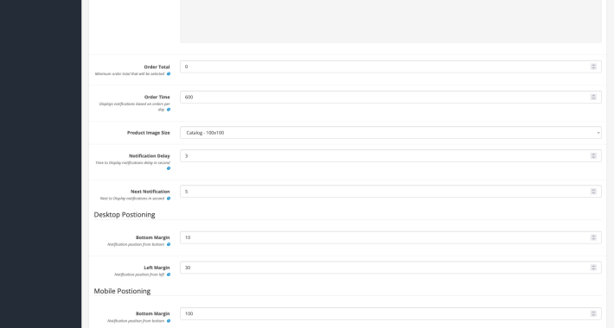
Task: Click the 'Left Margin' label
Action: [x=157, y=268]
